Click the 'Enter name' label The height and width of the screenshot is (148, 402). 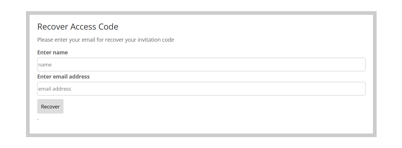point(52,53)
